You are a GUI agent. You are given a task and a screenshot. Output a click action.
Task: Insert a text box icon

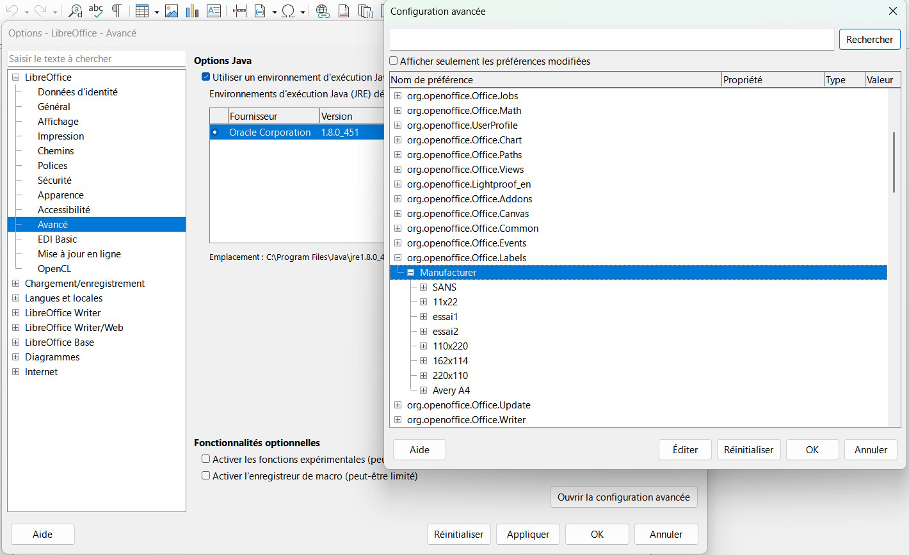214,11
